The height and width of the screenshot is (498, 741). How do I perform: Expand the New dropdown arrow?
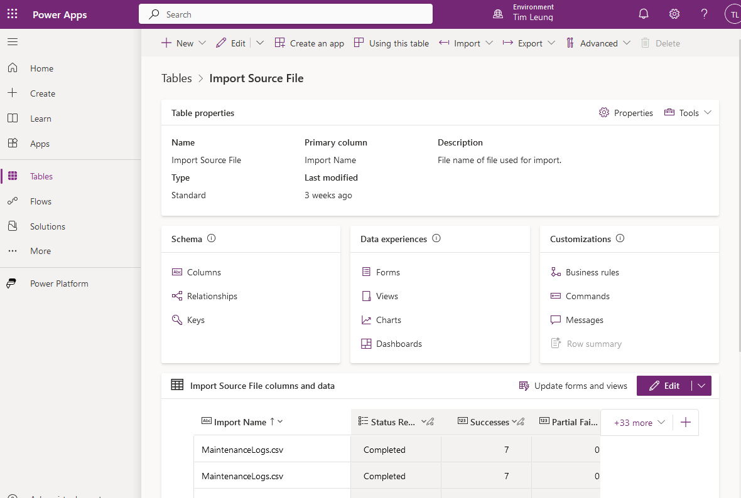[x=202, y=43]
